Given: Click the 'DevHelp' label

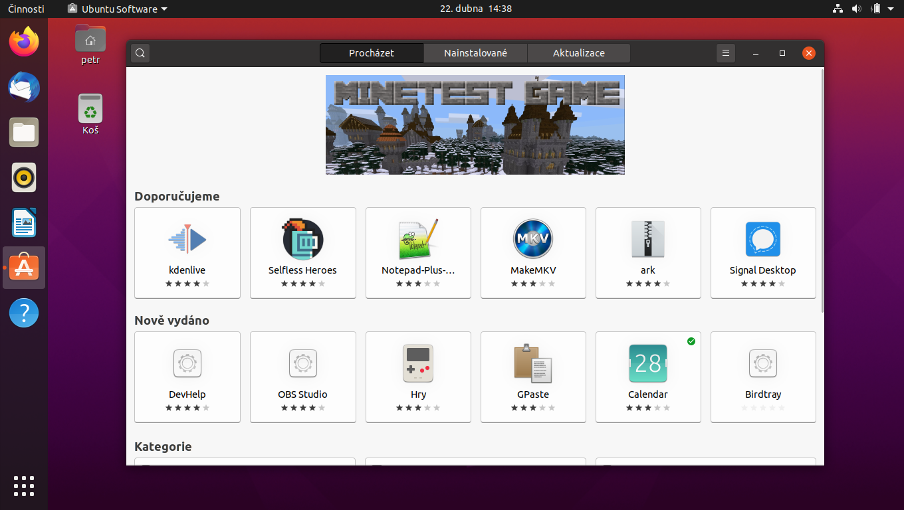Looking at the screenshot, I should 187,394.
